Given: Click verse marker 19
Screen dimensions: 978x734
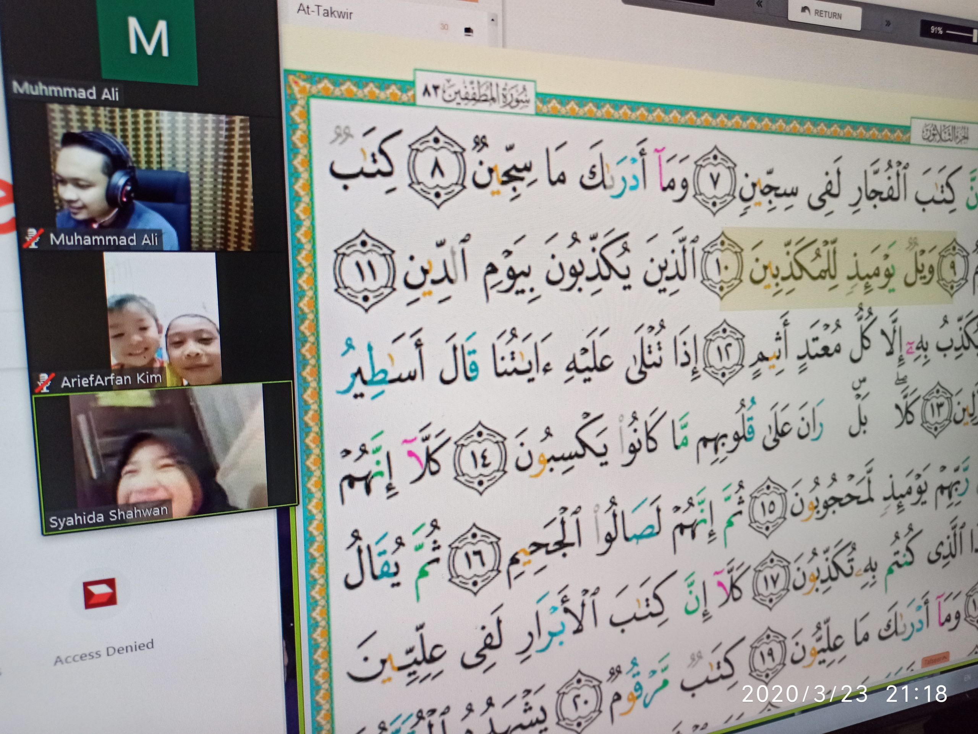Looking at the screenshot, I should tap(768, 655).
